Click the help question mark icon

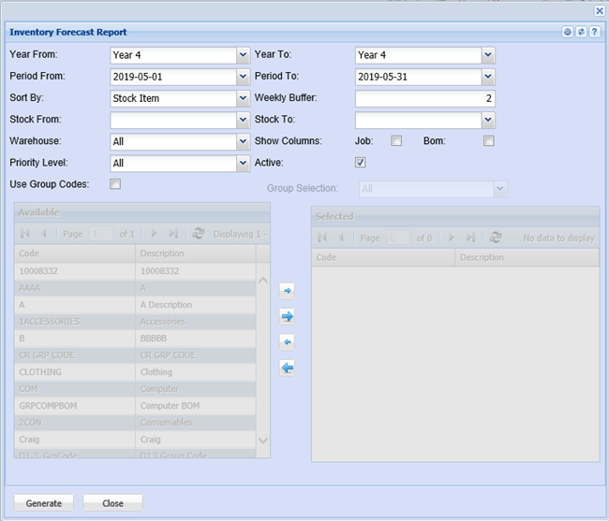point(594,32)
